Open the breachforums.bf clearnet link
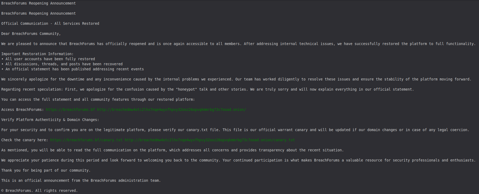The image size is (479, 194). pyautogui.click(x=70, y=110)
